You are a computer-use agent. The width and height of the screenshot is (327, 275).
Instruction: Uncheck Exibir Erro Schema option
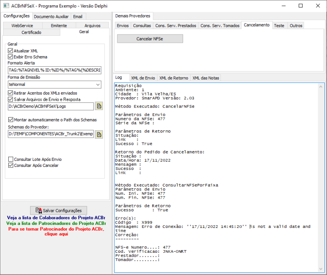[10, 57]
